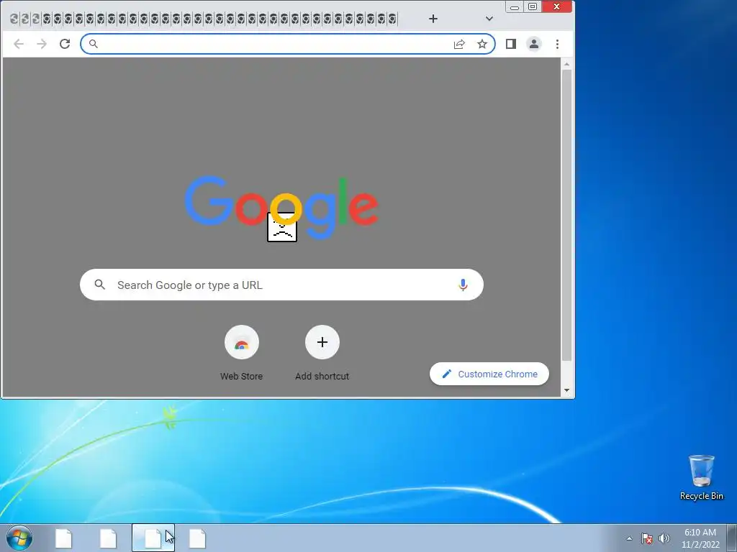Open the Chrome profile avatar menu
This screenshot has width=737, height=552.
pos(534,44)
